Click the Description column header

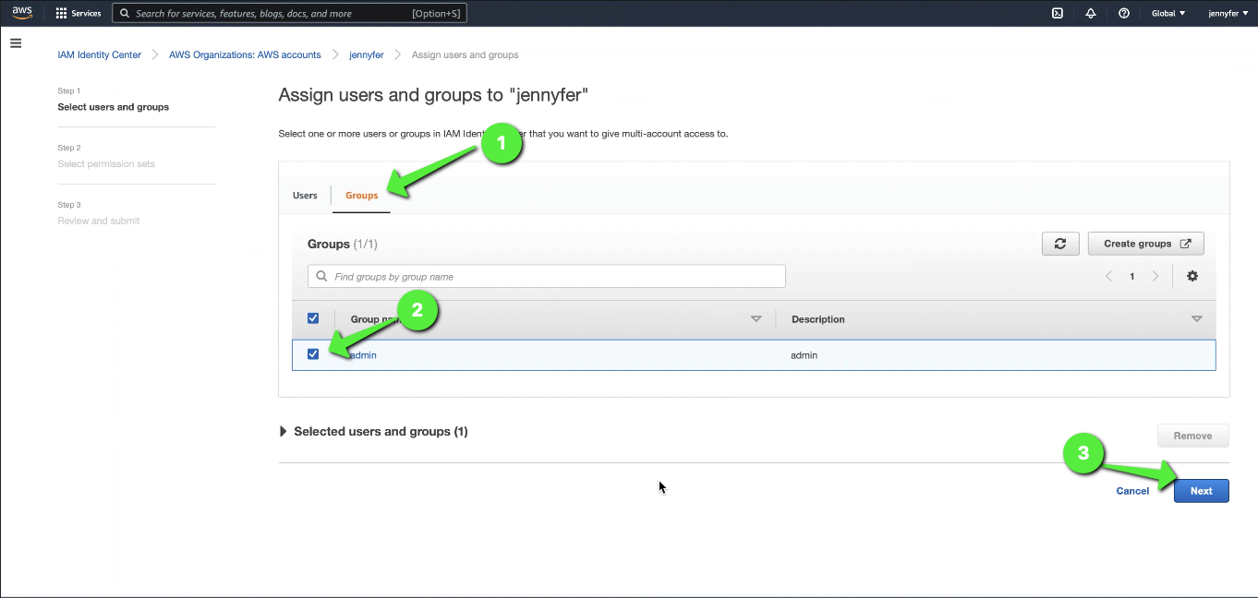pyautogui.click(x=817, y=319)
